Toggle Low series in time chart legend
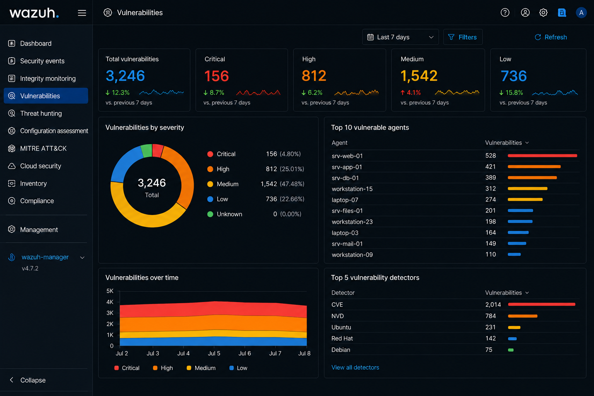The image size is (594, 396). 238,368
